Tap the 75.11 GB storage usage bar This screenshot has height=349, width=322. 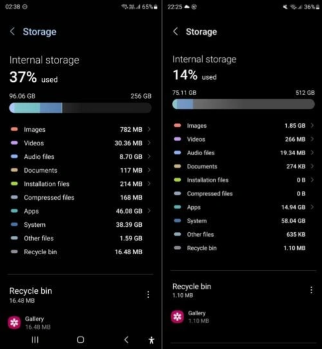click(x=243, y=104)
